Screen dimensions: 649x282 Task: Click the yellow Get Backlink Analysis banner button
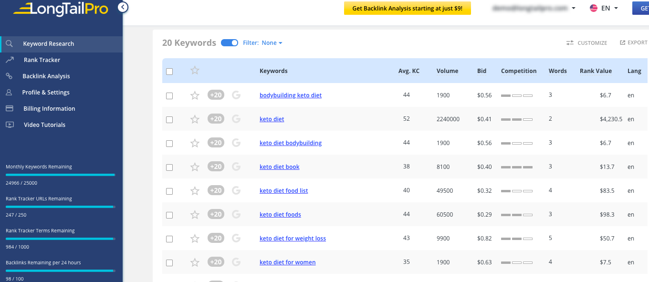tap(407, 9)
